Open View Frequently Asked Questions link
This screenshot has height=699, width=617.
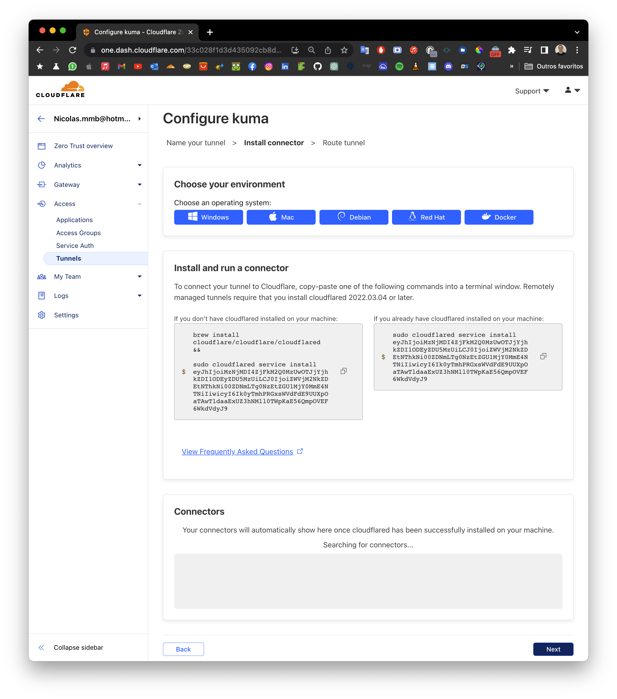pos(237,451)
